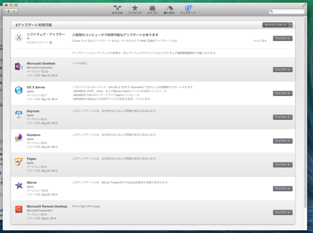
Task: Expand さらに見る in OS X Server notes
Action: (143, 99)
